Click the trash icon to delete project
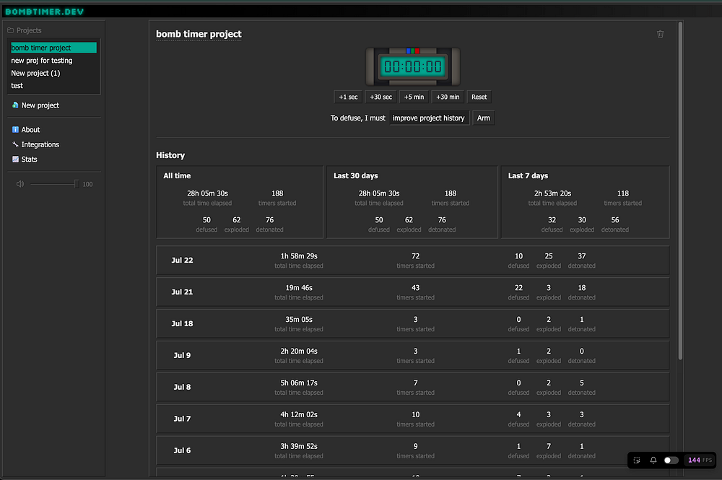Image resolution: width=722 pixels, height=480 pixels. (660, 34)
